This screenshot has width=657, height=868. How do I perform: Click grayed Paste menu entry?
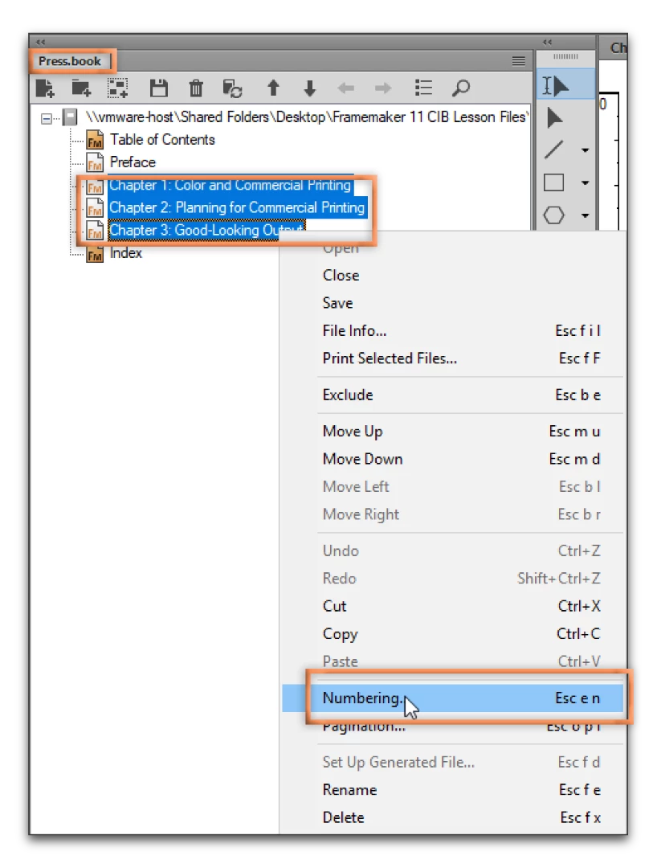(452, 661)
